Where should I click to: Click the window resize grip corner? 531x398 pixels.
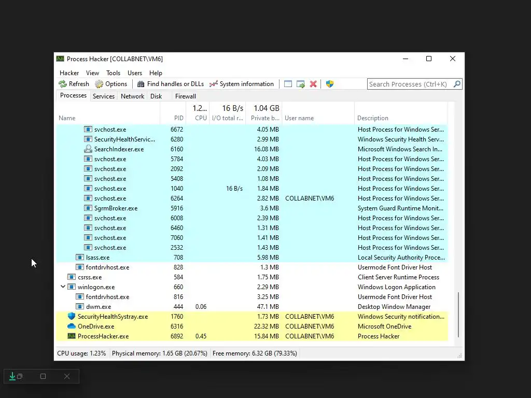point(459,356)
